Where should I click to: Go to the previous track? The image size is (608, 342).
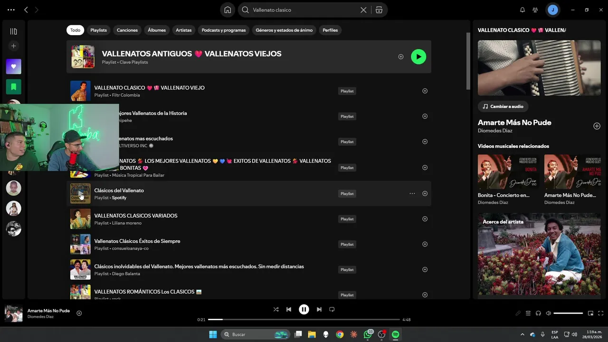click(x=289, y=309)
